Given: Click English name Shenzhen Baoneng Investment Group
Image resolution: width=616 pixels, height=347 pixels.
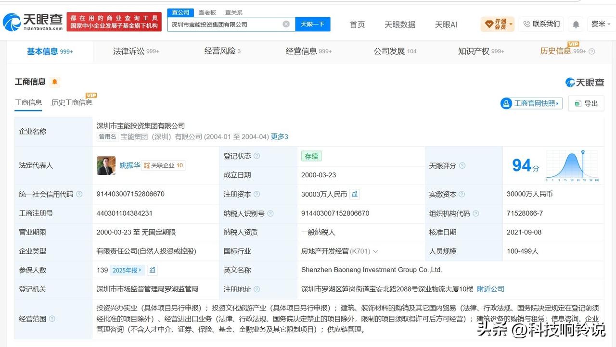Looking at the screenshot, I should 372,270.
